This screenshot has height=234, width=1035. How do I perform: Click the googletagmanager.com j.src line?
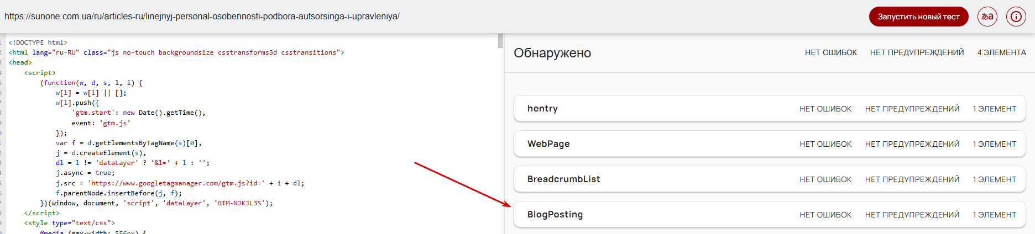click(180, 183)
